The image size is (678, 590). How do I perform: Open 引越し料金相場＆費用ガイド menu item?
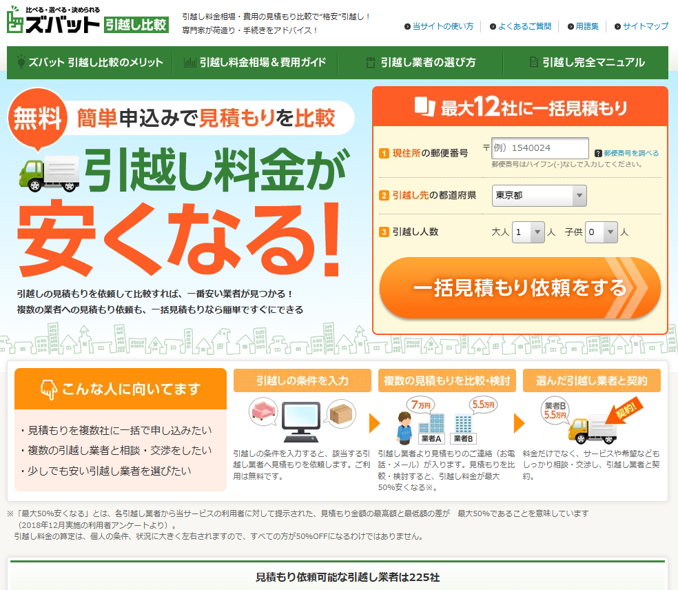click(x=255, y=63)
